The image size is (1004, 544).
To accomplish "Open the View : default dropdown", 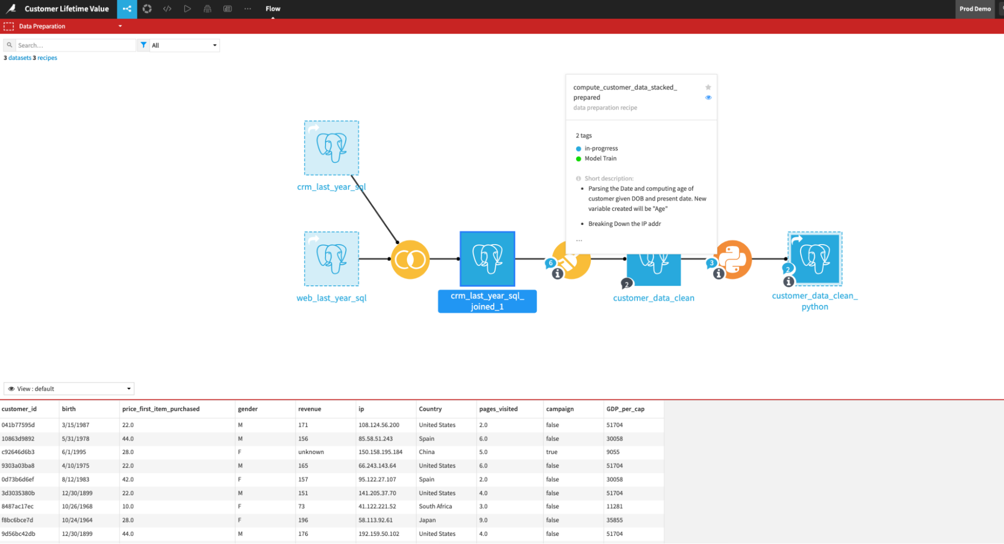I will [69, 388].
